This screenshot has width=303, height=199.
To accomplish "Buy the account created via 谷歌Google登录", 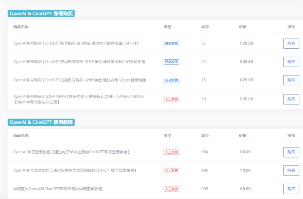I will (291, 80).
